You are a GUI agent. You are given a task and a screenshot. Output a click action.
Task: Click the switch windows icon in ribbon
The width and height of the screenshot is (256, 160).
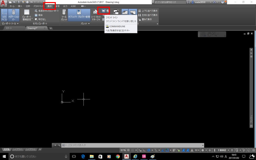[116, 12]
